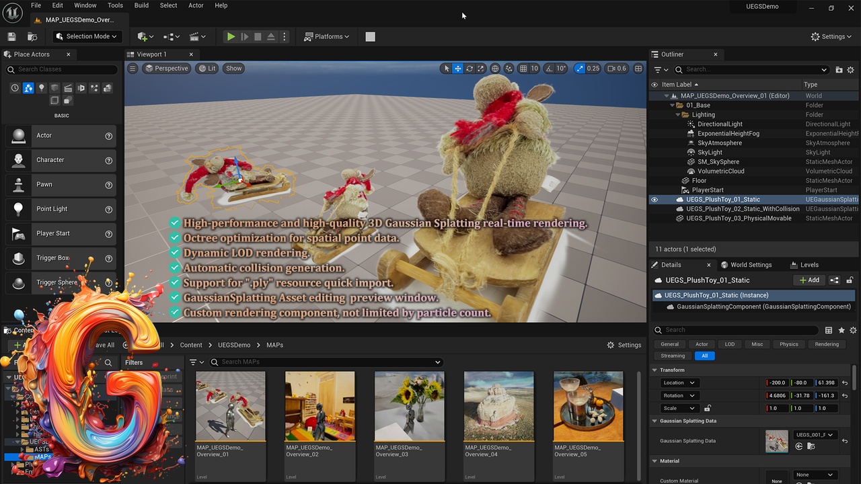Image resolution: width=861 pixels, height=484 pixels.
Task: Collapse the Lighting folder in Outliner
Action: (x=677, y=115)
